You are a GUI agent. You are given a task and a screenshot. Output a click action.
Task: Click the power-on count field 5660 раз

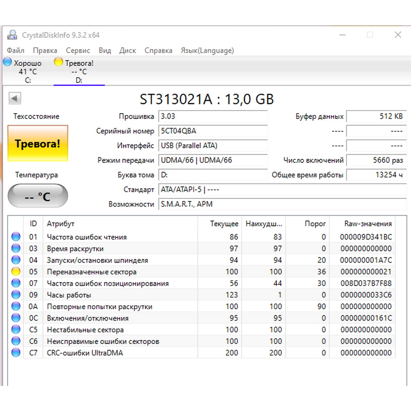click(x=376, y=160)
